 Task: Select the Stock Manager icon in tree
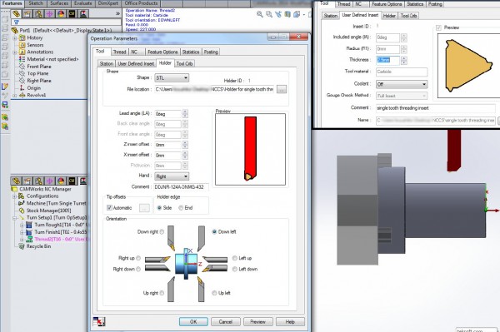point(22,211)
